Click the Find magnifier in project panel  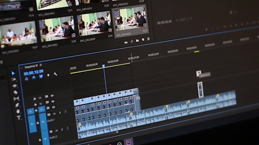132,42
